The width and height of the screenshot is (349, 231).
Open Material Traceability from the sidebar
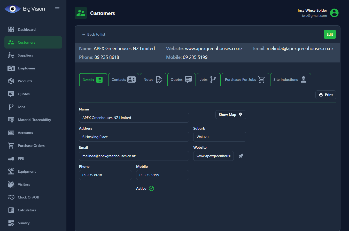tap(34, 120)
